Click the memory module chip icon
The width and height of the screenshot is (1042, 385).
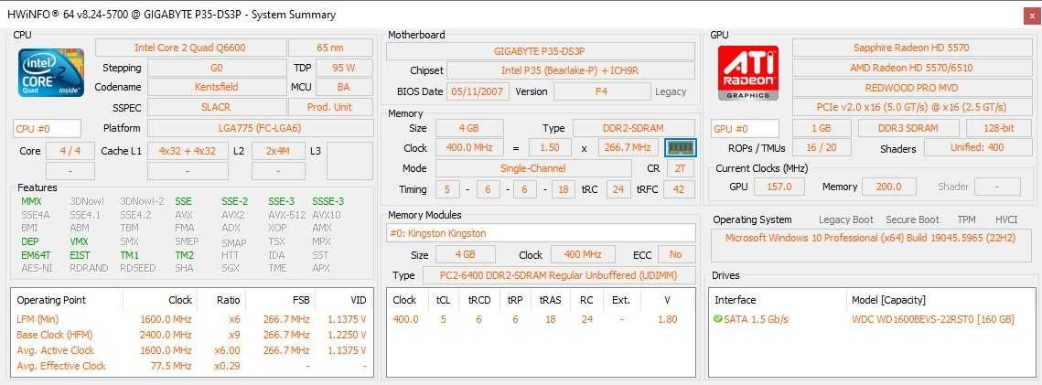tap(680, 147)
